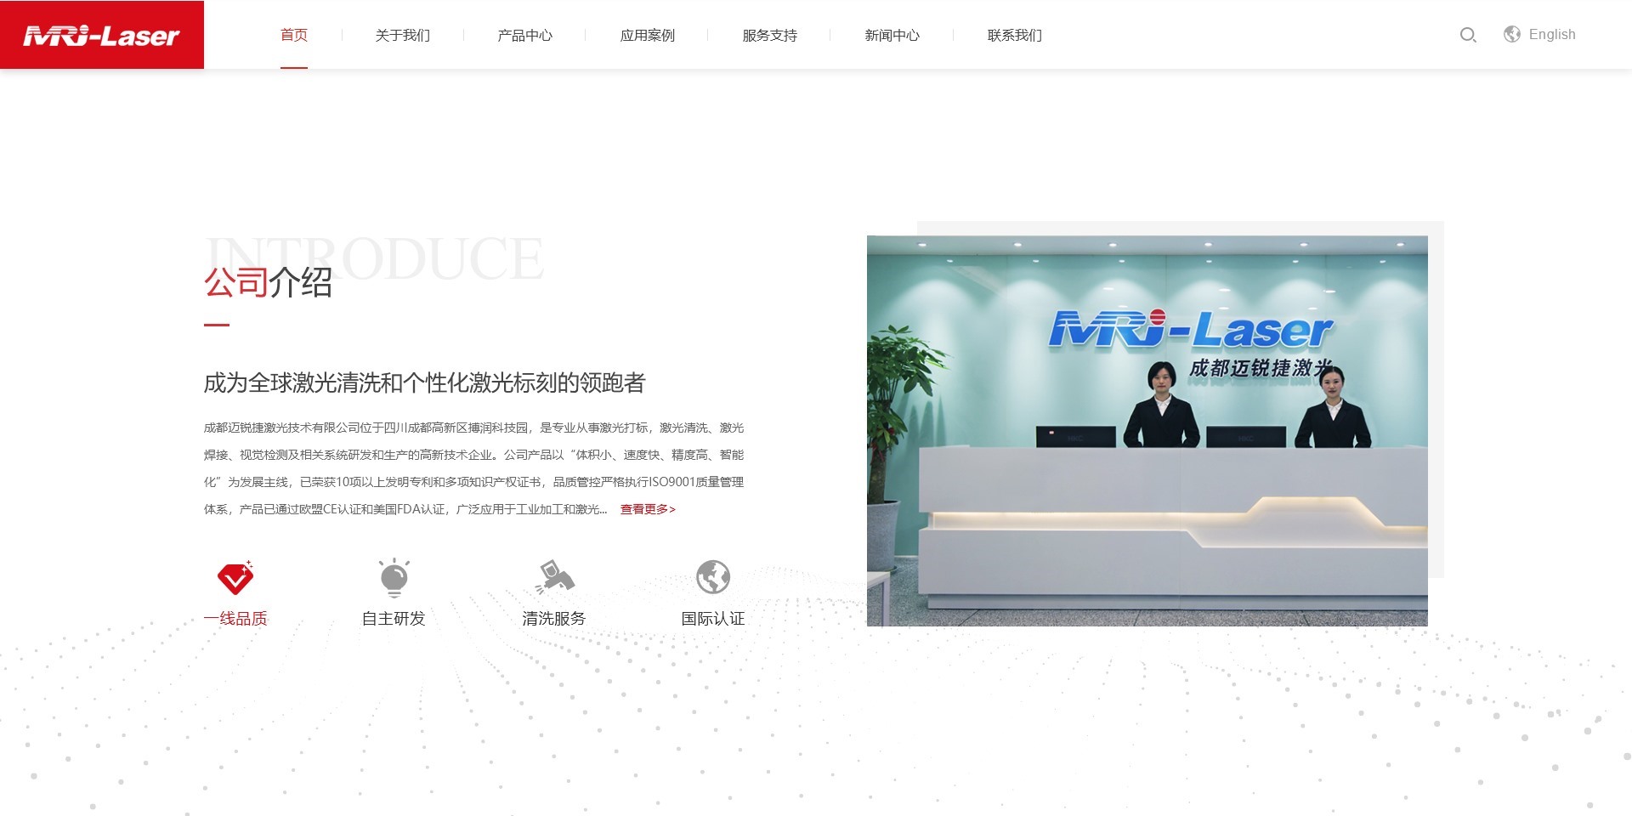The width and height of the screenshot is (1632, 816).
Task: Click the 查看更多 read more link
Action: point(648,509)
